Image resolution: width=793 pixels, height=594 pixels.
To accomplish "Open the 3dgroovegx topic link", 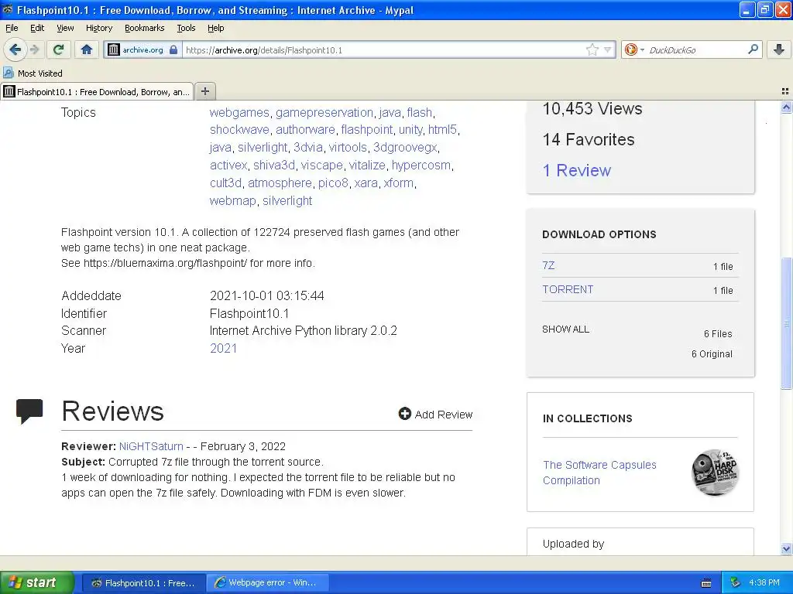I will point(405,147).
